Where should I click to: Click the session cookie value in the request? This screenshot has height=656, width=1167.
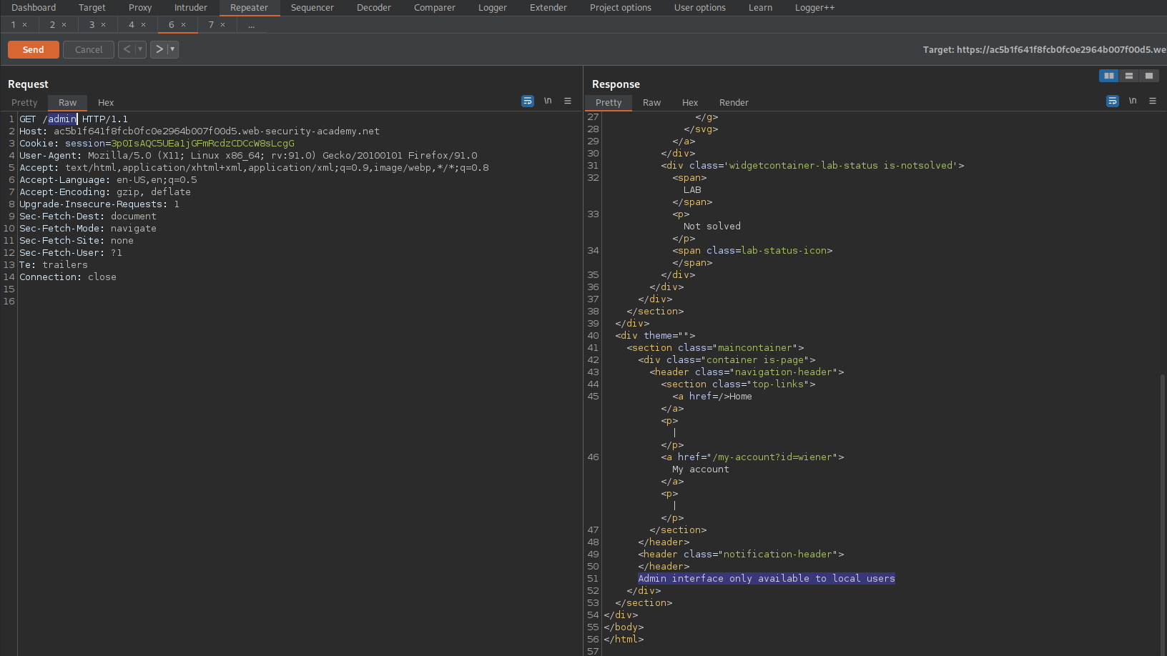[202, 144]
